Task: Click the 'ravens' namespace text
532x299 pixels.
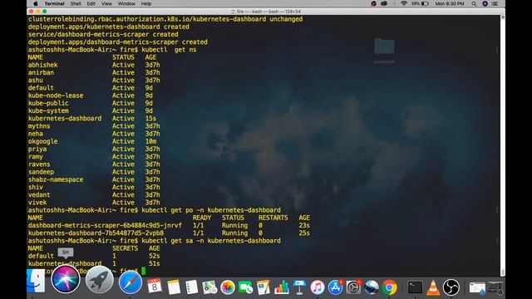Action: pyautogui.click(x=39, y=164)
